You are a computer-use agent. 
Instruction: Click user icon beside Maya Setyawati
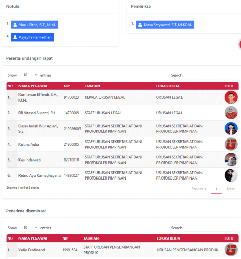[140, 25]
